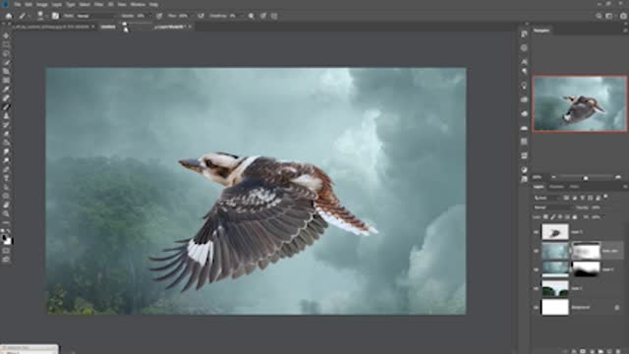
Task: Click the foreground color swatch
Action: 5,238
